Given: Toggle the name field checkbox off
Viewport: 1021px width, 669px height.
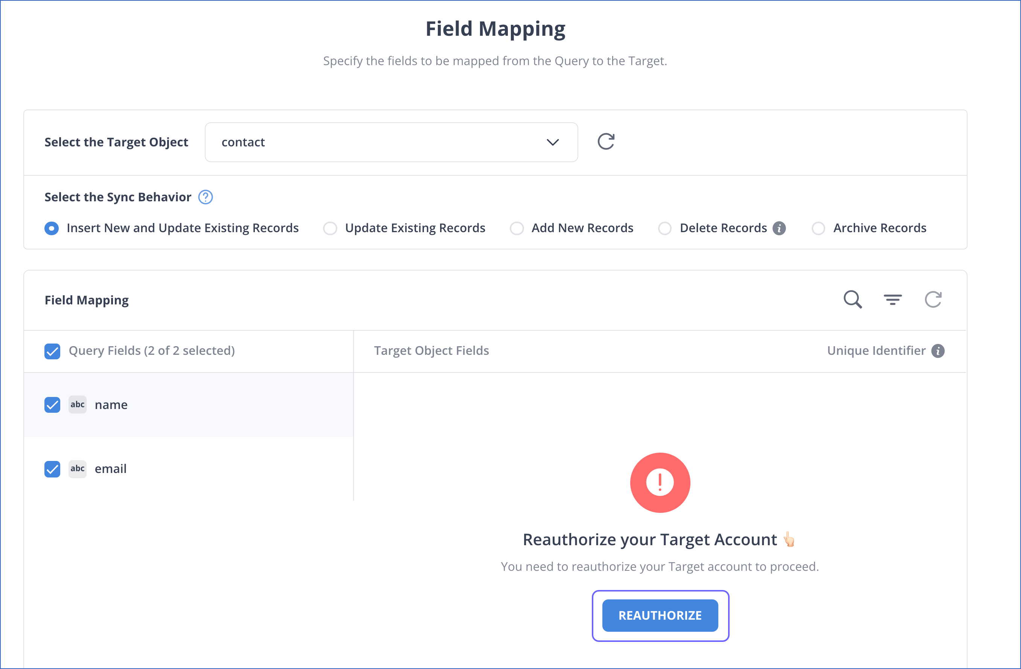Looking at the screenshot, I should [x=53, y=405].
